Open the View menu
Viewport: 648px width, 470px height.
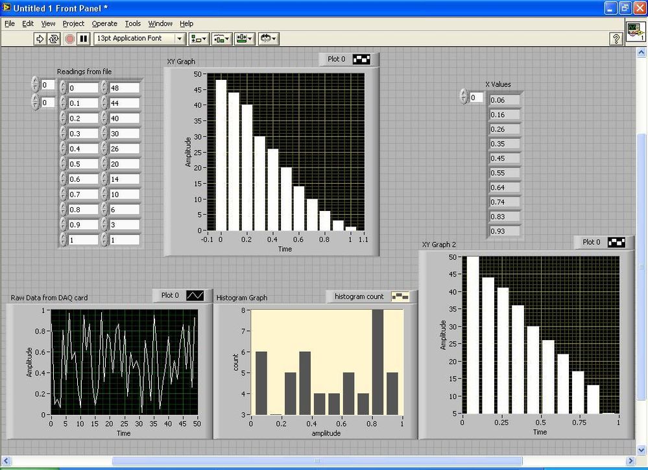click(48, 23)
